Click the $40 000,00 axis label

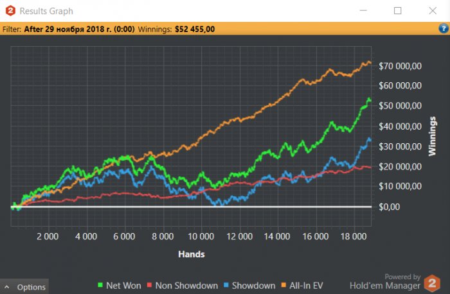click(400, 126)
